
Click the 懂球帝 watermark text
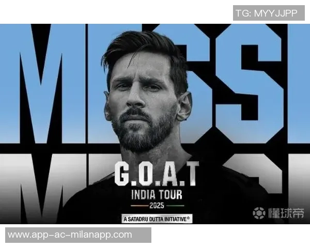pyautogui.click(x=286, y=213)
